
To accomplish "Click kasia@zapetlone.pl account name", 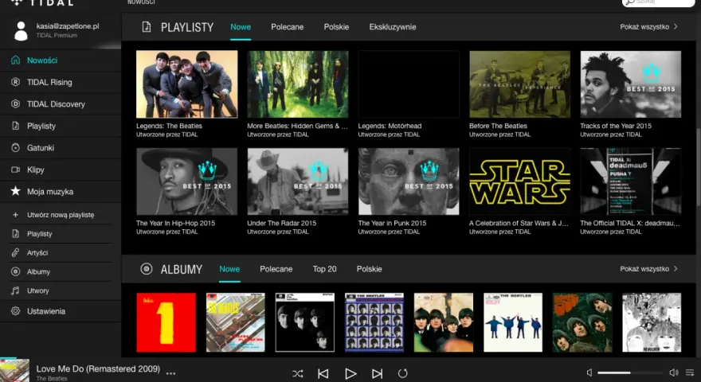I will [x=68, y=26].
